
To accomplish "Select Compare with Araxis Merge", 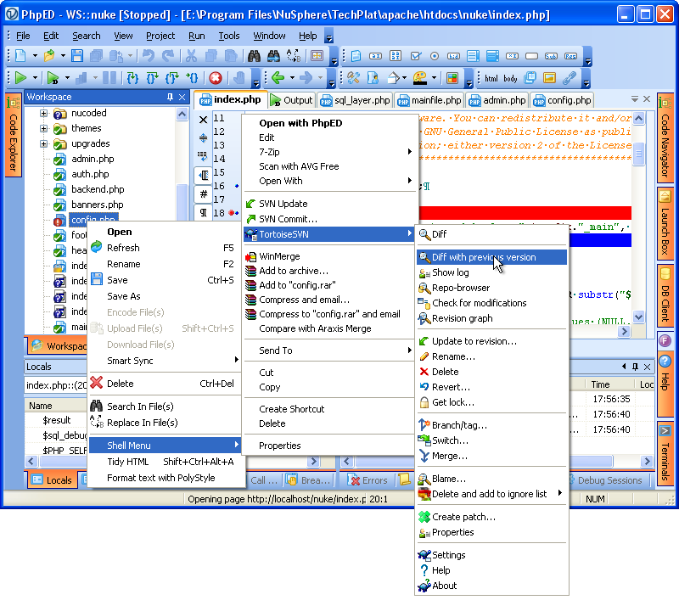I will [329, 328].
